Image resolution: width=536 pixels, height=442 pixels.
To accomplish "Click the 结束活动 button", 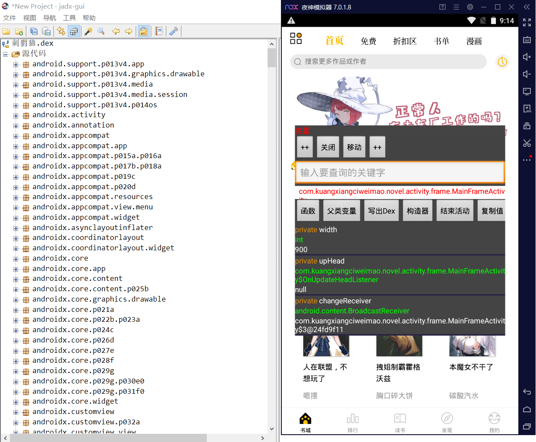I will (455, 211).
